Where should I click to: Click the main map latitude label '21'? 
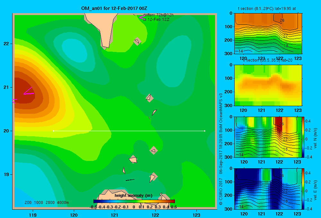pos(6,87)
